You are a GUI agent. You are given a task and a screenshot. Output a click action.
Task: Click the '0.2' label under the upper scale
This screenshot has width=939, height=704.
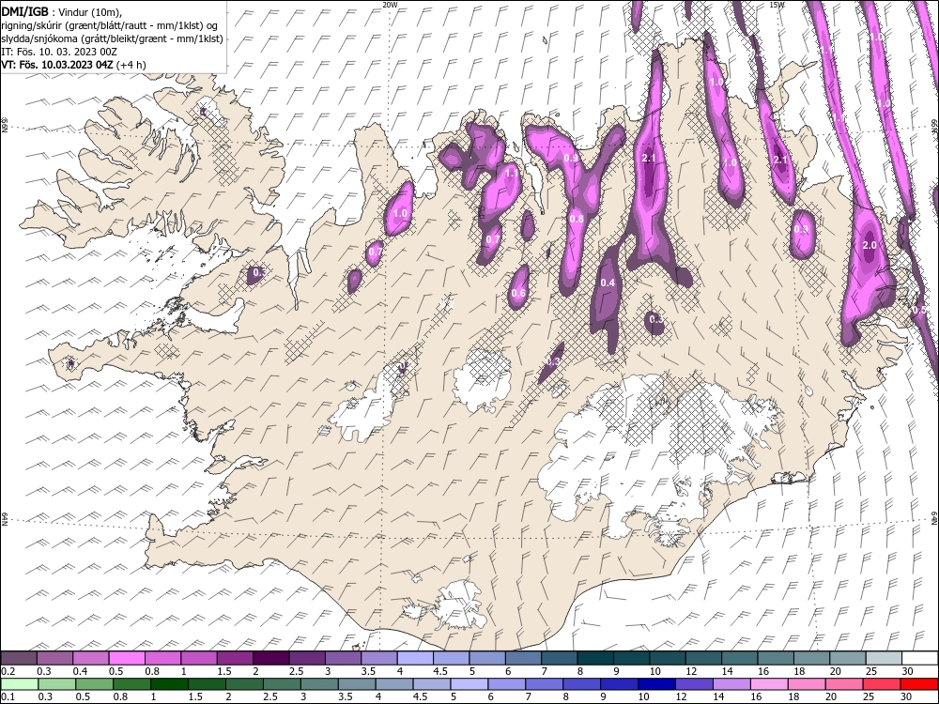point(9,671)
